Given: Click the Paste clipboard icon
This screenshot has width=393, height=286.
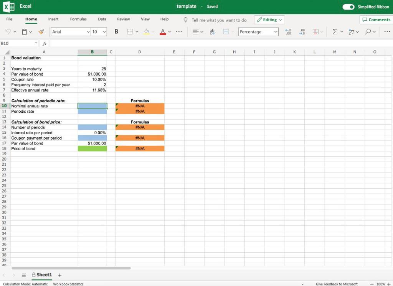Looking at the screenshot, I should pos(25,31).
